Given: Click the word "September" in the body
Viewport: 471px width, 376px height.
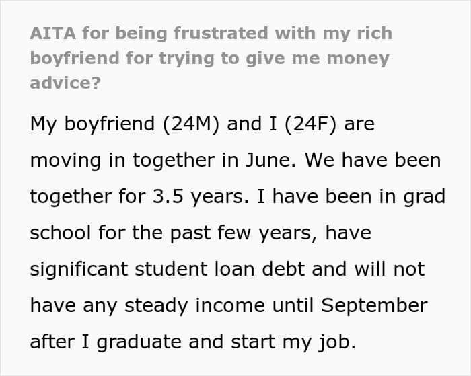Looking at the screenshot, I should pyautogui.click(x=374, y=307).
